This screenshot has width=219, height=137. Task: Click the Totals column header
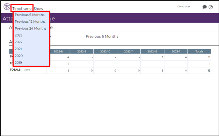[x=199, y=51]
